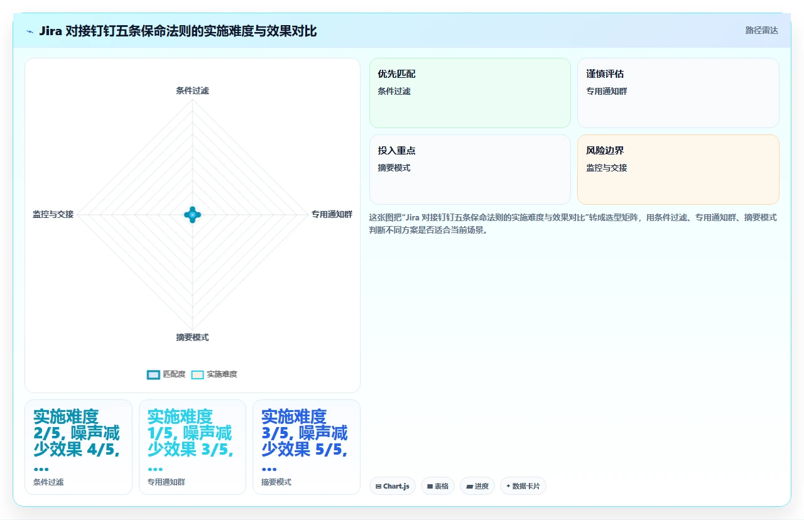This screenshot has width=804, height=520.
Task: Select the 监控与交接 radar axis label
Action: [x=53, y=214]
